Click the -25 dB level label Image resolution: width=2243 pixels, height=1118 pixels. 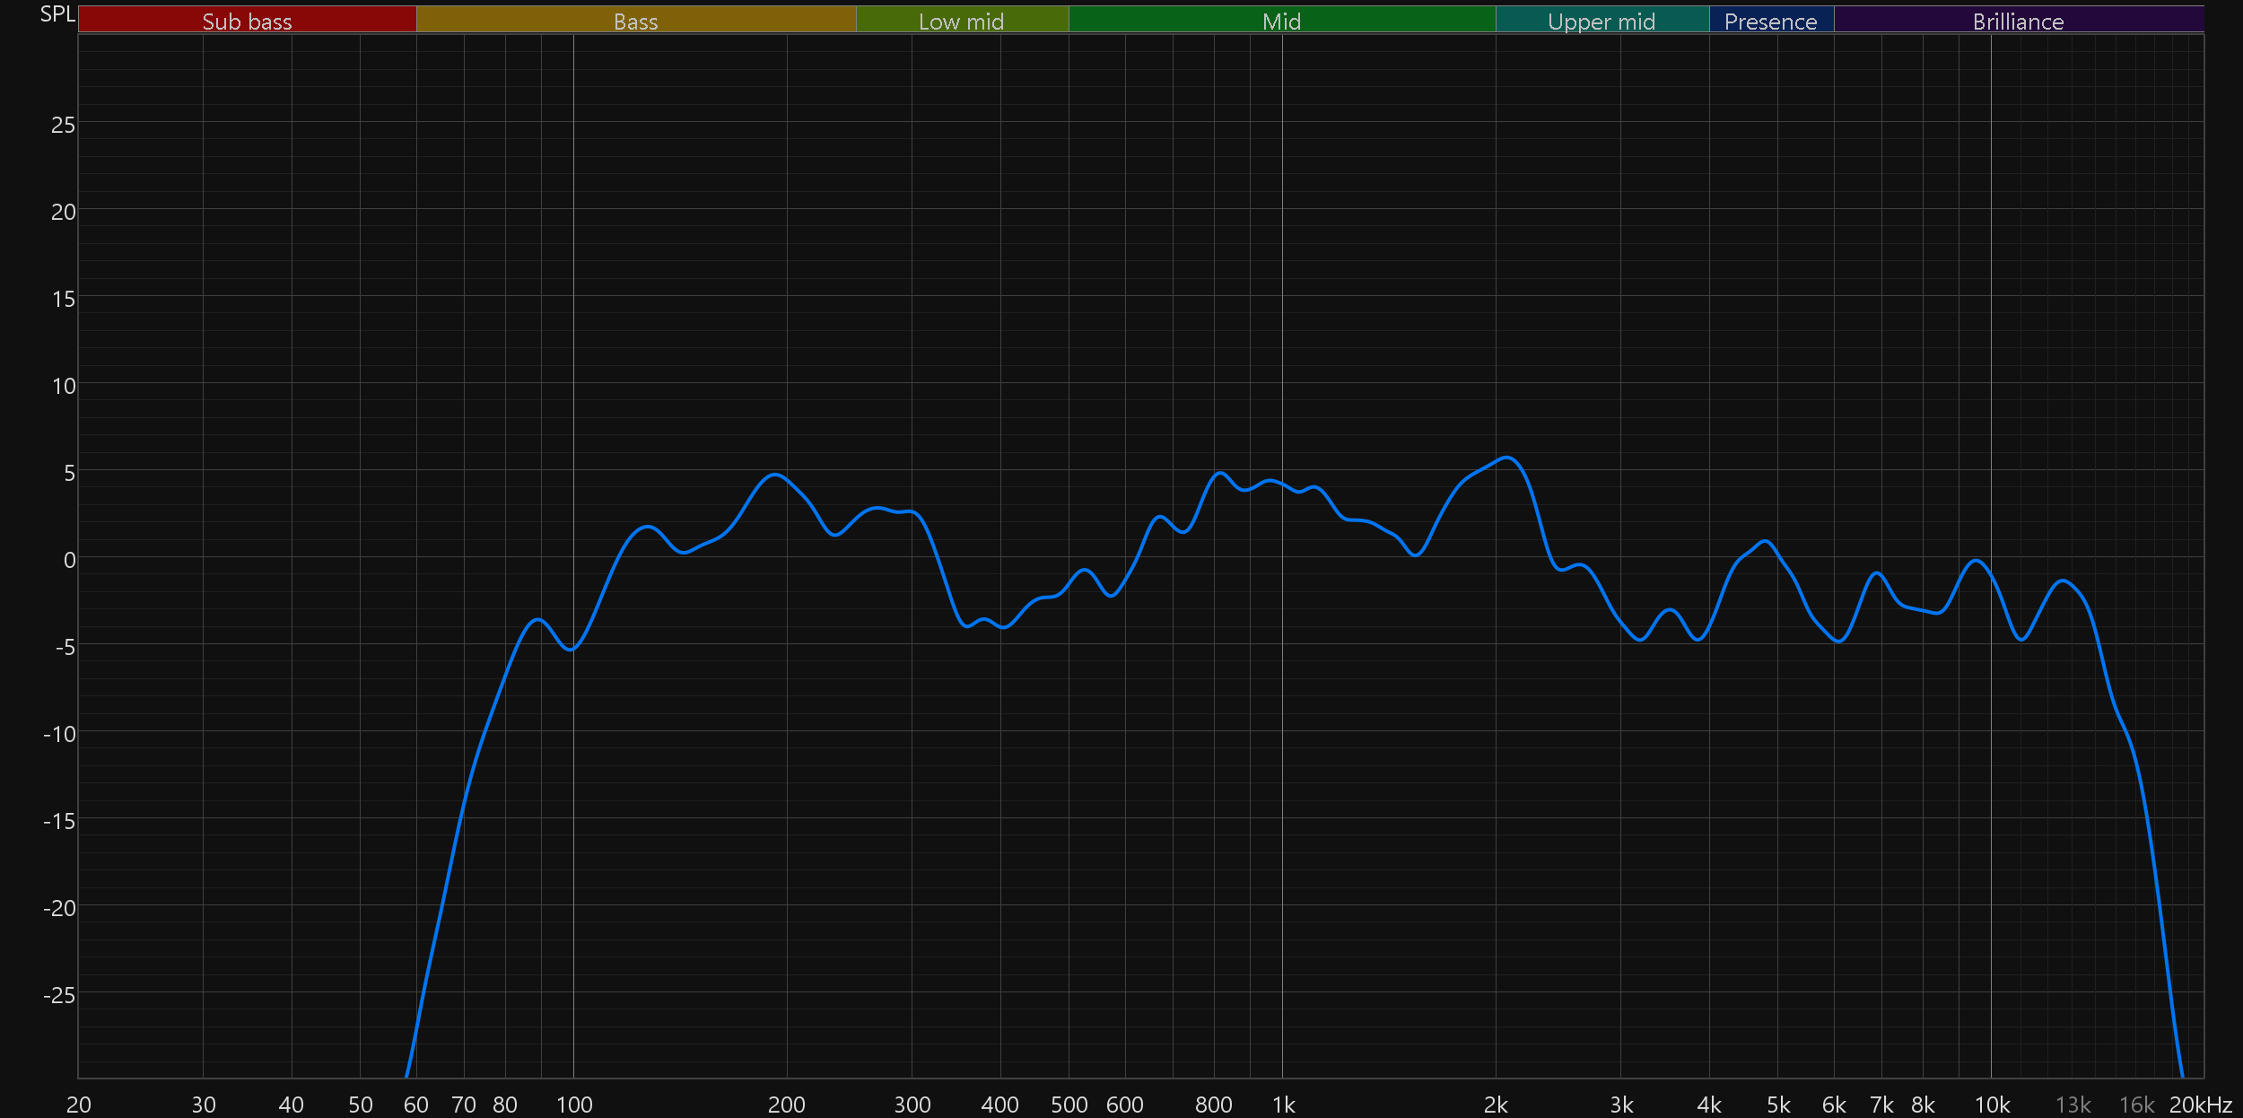click(59, 995)
